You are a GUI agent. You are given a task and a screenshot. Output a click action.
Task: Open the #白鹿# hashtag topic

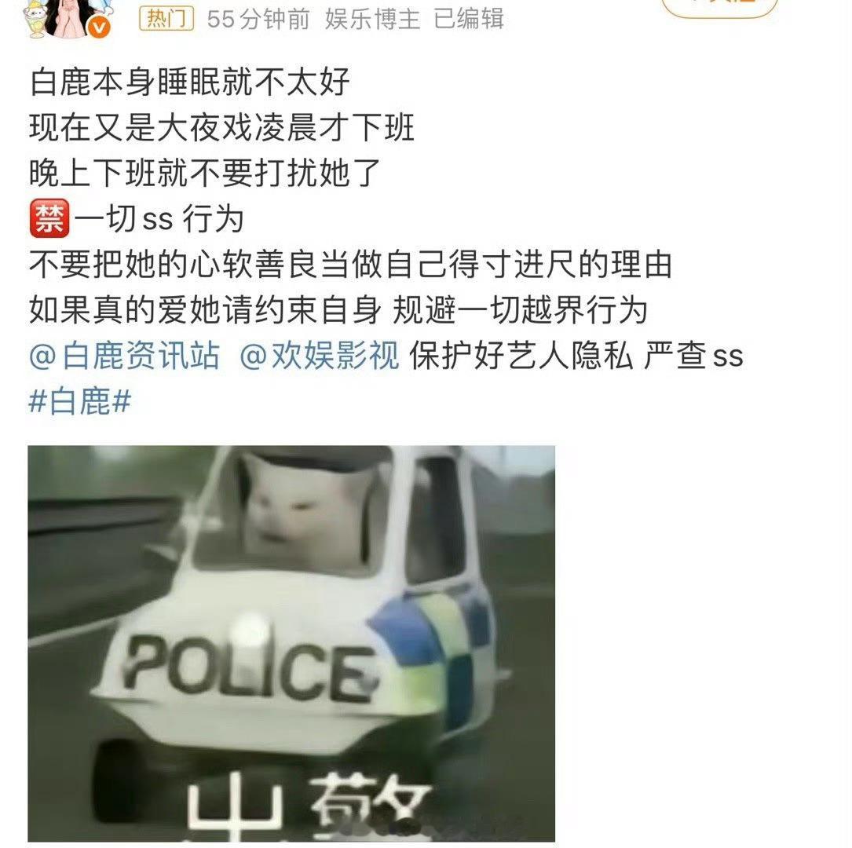click(80, 402)
